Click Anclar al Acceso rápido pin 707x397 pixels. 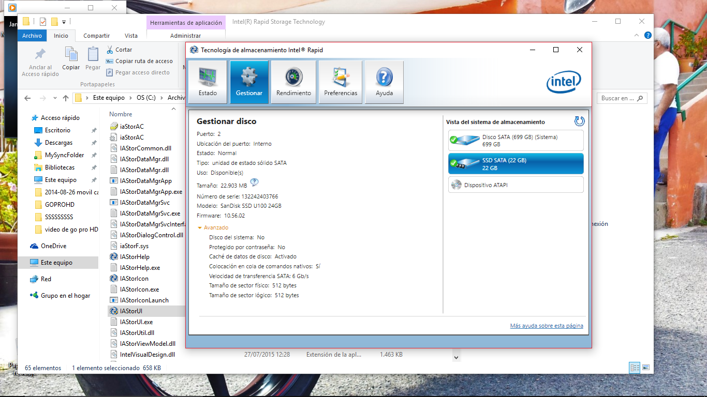[40, 62]
